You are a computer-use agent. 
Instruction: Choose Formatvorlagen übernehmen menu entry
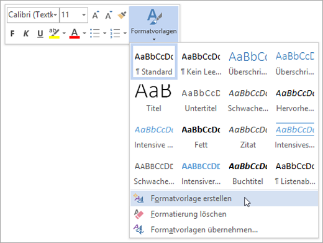tap(224, 230)
